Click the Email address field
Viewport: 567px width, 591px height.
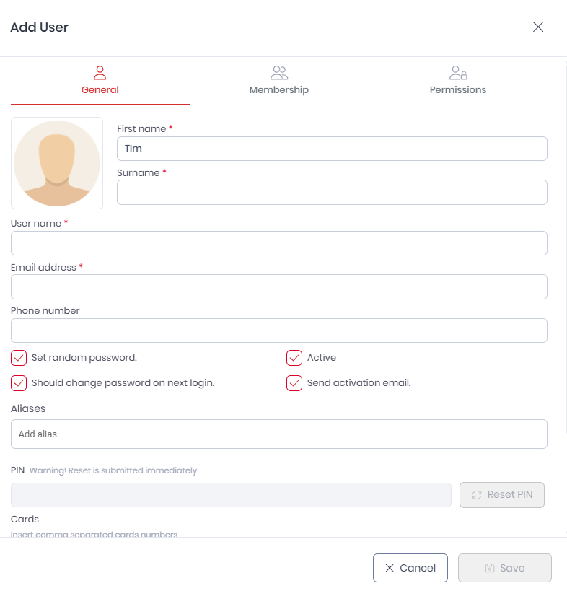(x=279, y=286)
